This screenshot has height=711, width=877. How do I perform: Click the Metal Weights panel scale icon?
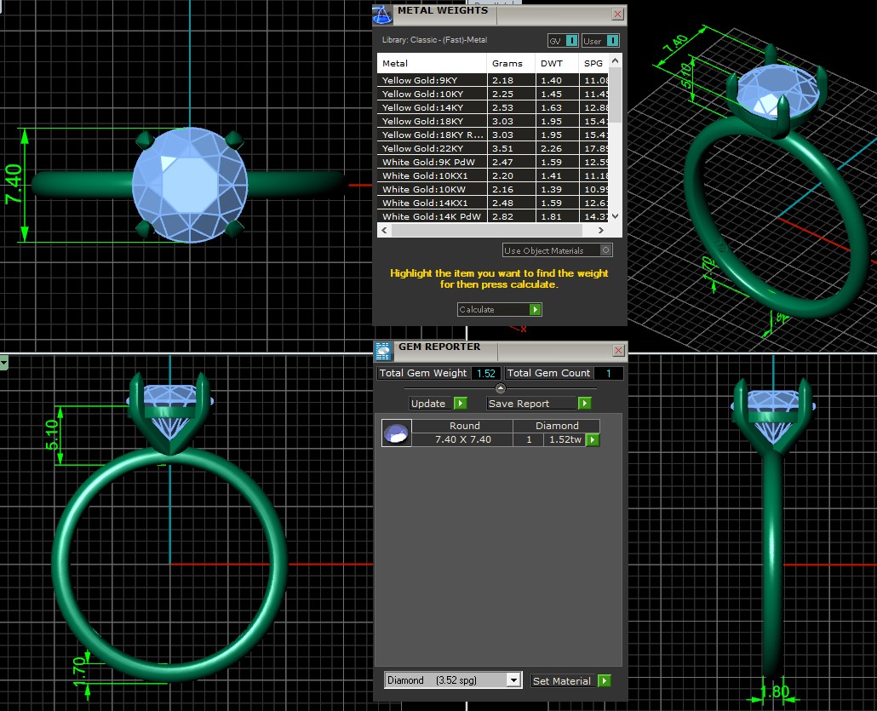[x=383, y=14]
